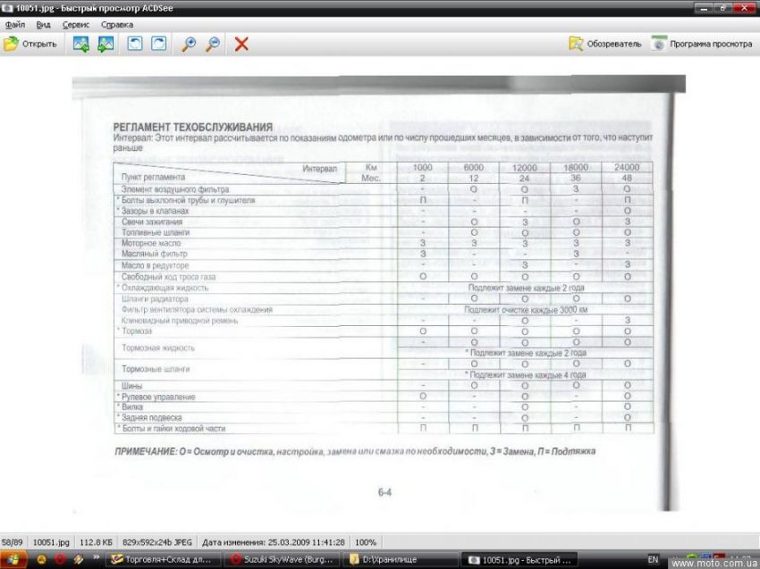Open the Файл menu

[14, 25]
